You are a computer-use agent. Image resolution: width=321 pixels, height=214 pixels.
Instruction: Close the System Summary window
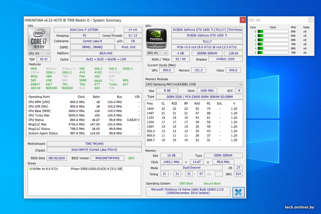tap(243, 20)
